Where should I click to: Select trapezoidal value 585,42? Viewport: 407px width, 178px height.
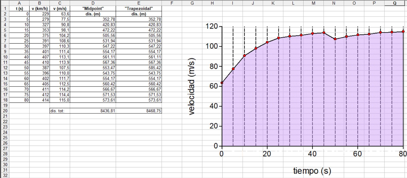[139, 68]
